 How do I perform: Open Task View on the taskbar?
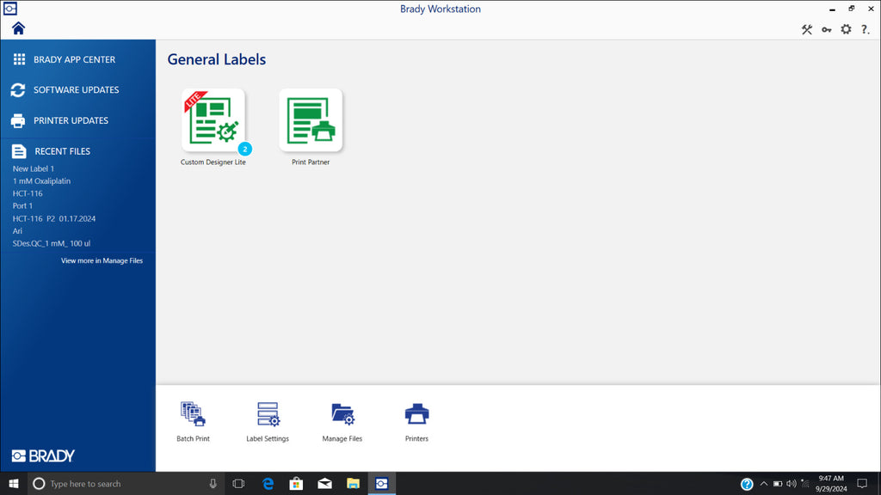pos(238,483)
